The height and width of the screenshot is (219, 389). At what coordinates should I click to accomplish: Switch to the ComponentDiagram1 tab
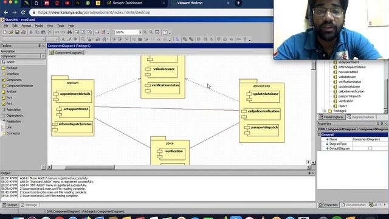(66, 53)
